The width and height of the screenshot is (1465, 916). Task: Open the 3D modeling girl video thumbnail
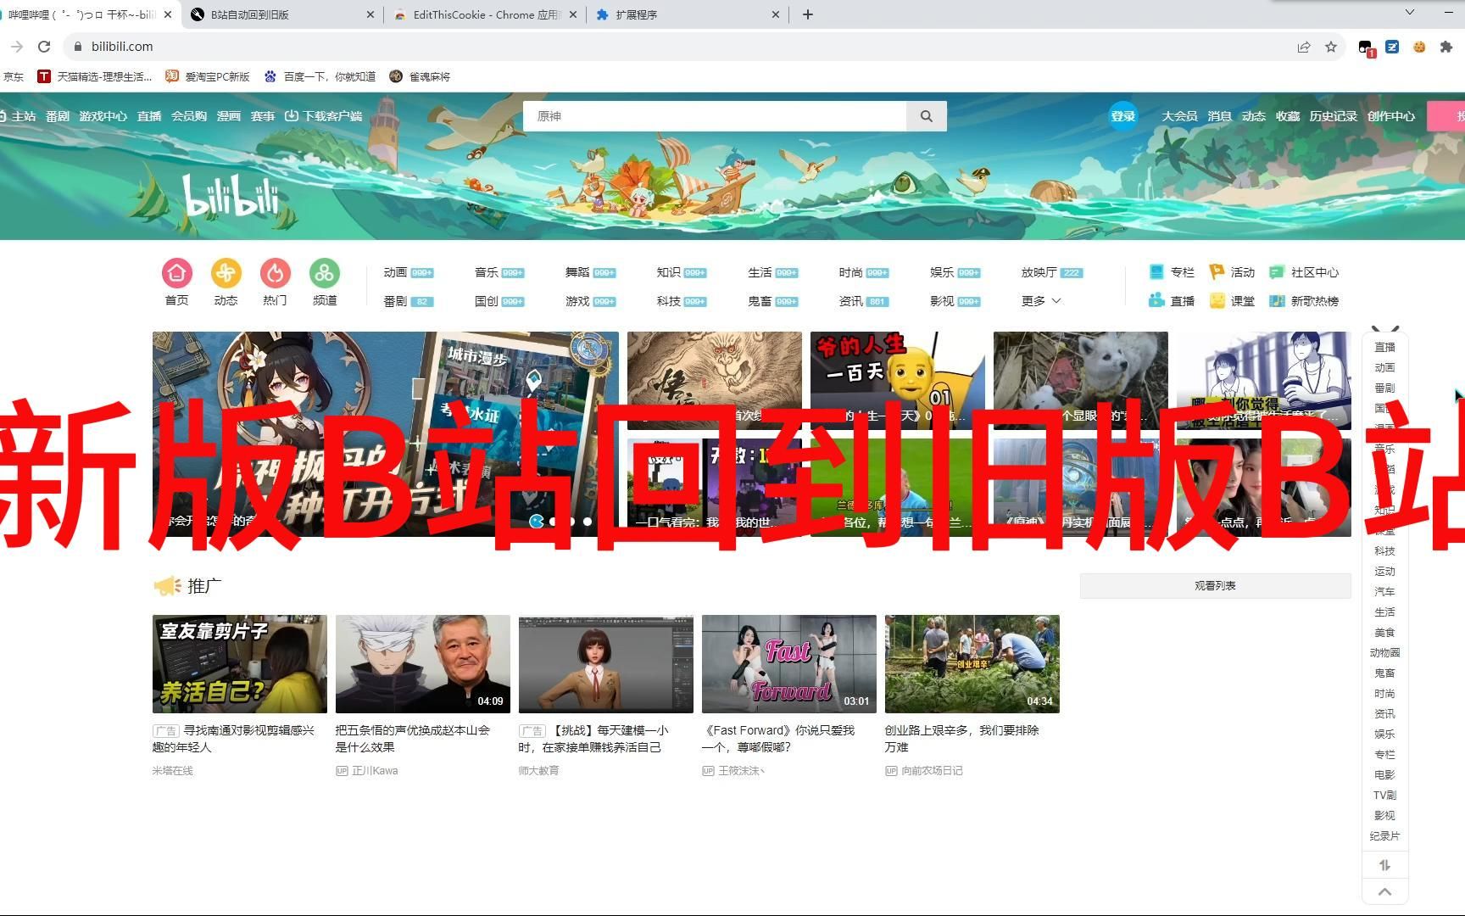606,664
